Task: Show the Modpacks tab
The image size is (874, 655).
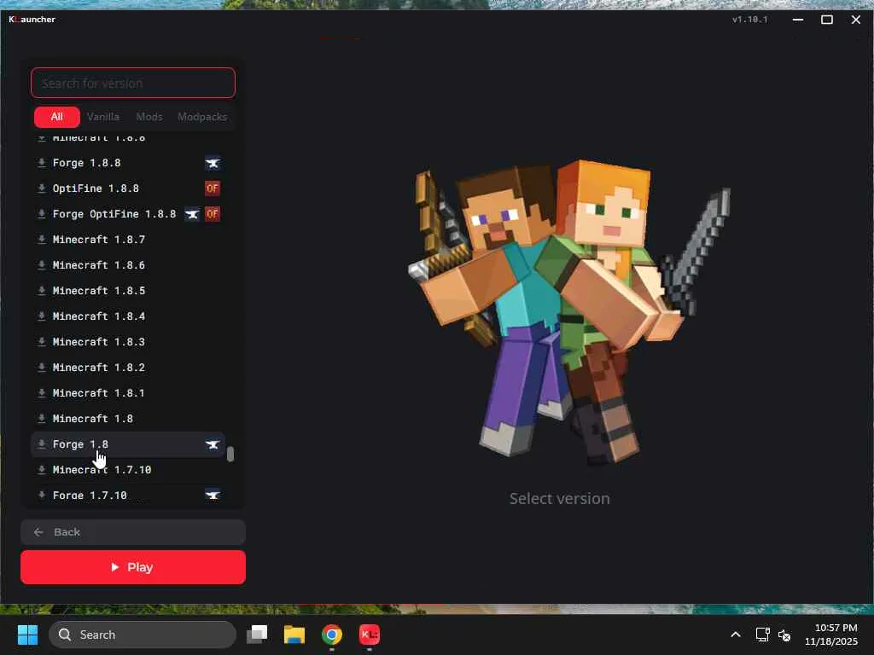Action: [202, 117]
